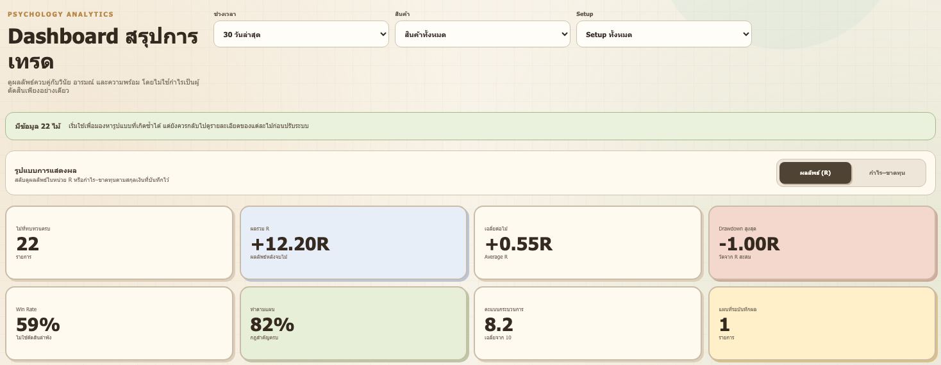Screen dimensions: 941x365
Task: Click the รูปแบบการแสดงผล section title
Action: click(x=46, y=170)
